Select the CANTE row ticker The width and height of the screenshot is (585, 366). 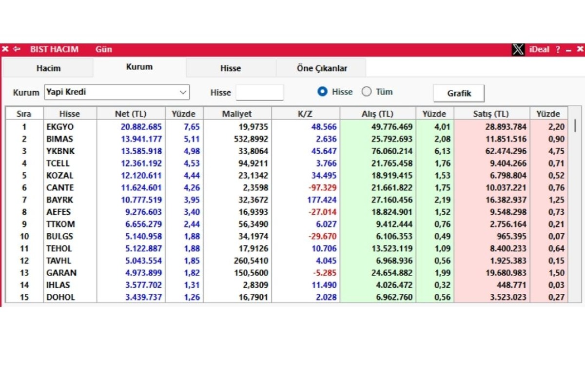coord(60,188)
